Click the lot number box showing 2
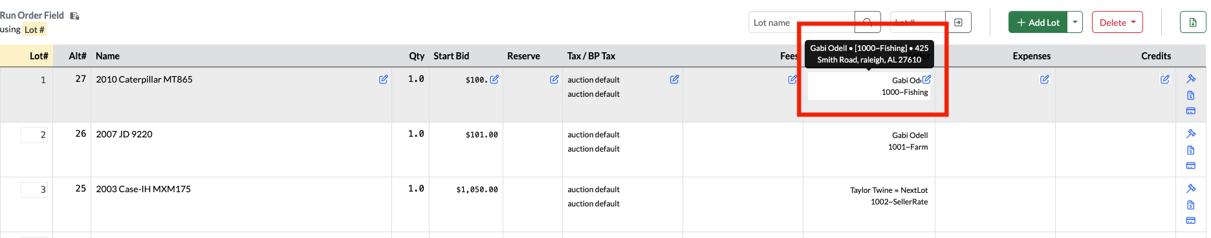 34,135
